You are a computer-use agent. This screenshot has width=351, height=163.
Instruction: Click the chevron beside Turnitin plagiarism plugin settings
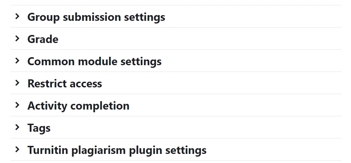18,149
